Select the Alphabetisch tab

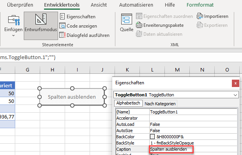128,103
